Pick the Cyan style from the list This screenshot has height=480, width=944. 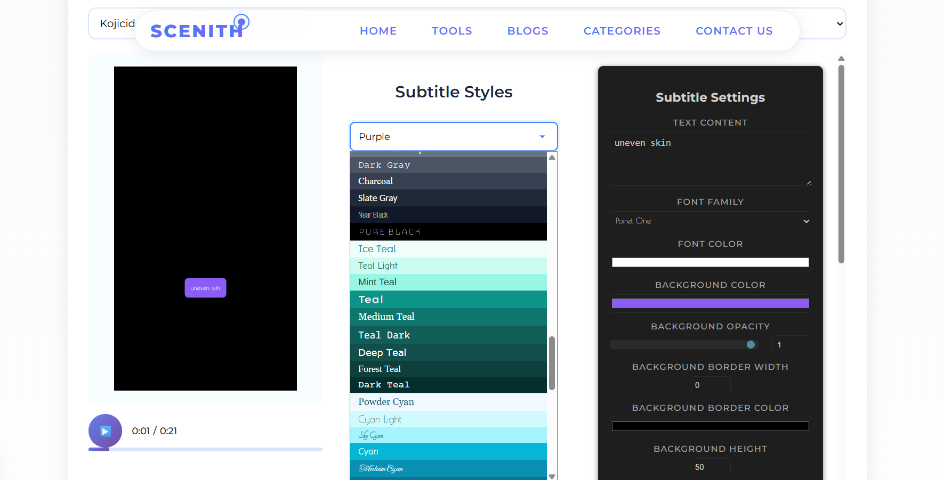coord(448,451)
